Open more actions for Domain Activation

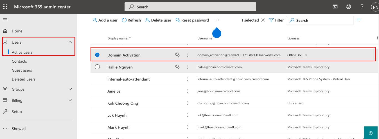pos(187,55)
